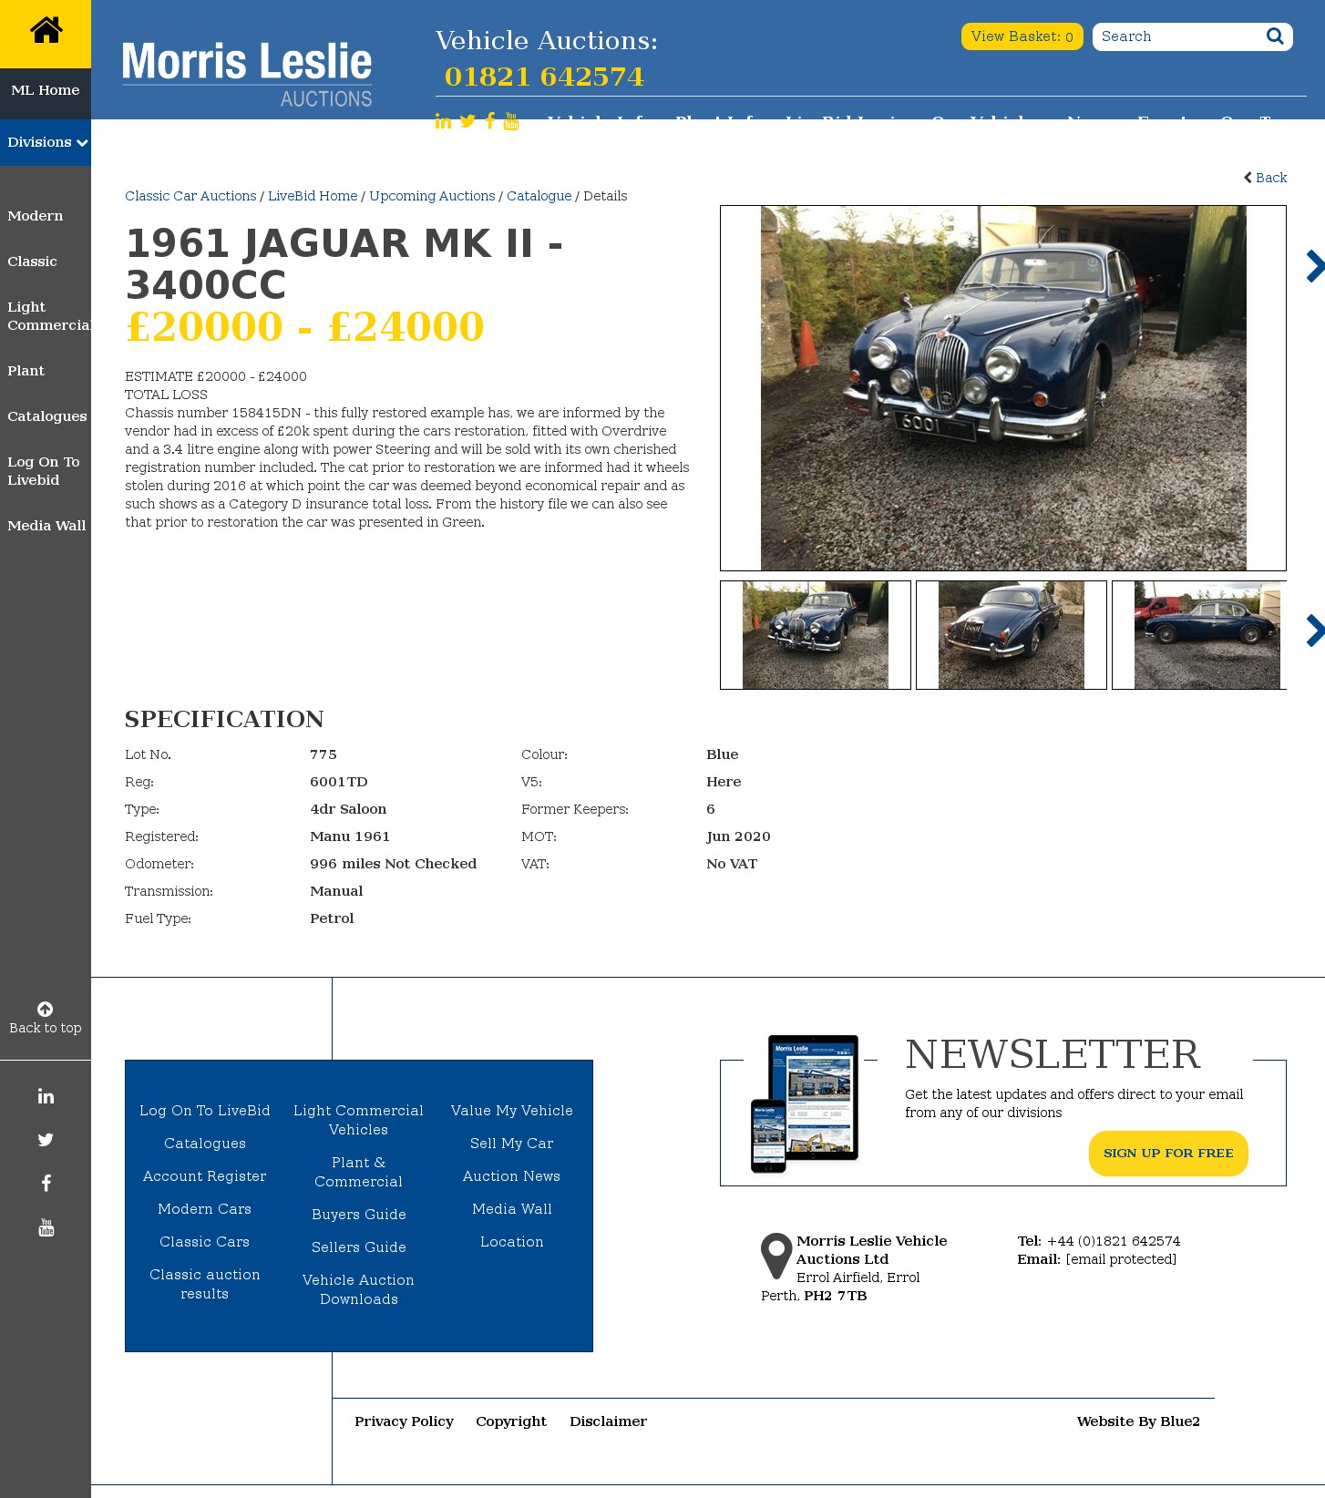The image size is (1325, 1498).
Task: Open Auction News footer link
Action: click(512, 1176)
